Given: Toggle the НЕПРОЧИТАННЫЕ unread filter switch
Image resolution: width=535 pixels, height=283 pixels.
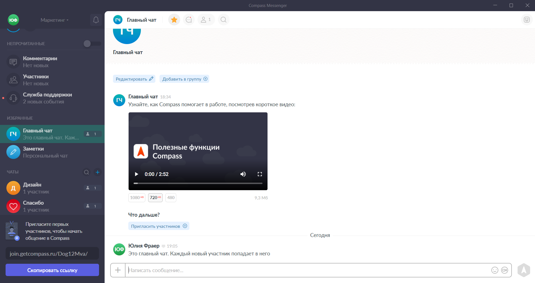Looking at the screenshot, I should (x=92, y=43).
